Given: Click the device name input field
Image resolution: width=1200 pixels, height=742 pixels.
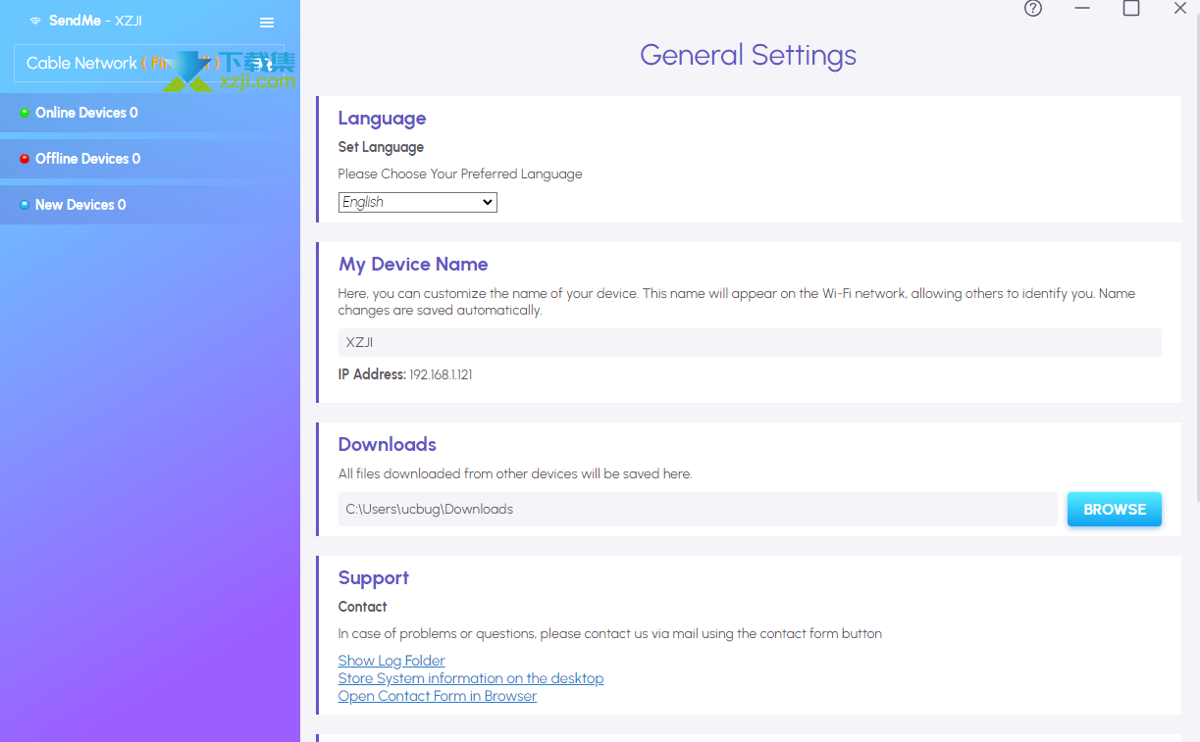Looking at the screenshot, I should click(750, 342).
